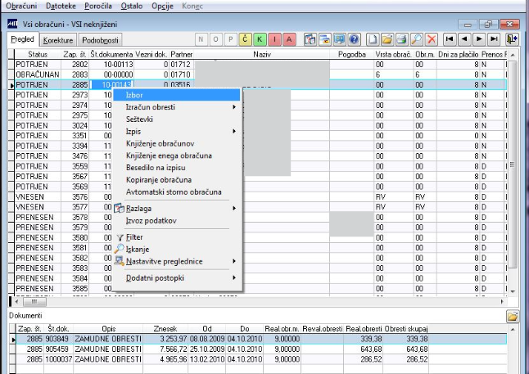529x374 pixels.
Task: Open the Opcije menu
Action: [162, 6]
